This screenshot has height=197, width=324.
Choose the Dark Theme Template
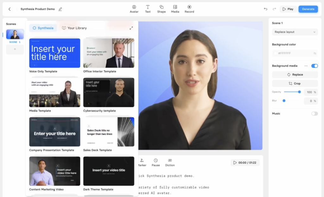(109, 171)
